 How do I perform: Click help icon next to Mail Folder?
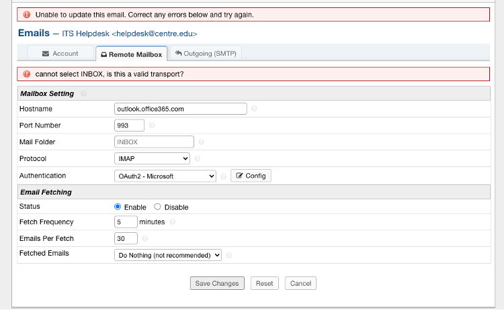click(201, 142)
